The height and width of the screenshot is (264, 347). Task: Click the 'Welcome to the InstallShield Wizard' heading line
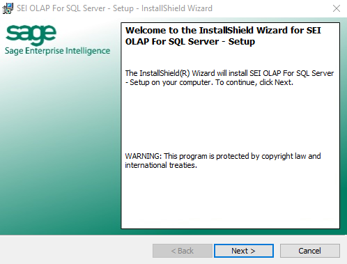[x=223, y=31]
